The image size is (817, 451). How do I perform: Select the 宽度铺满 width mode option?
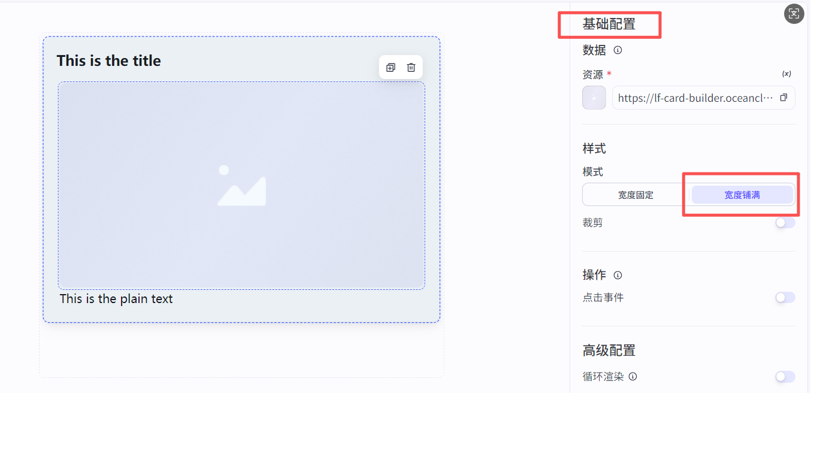pyautogui.click(x=742, y=194)
